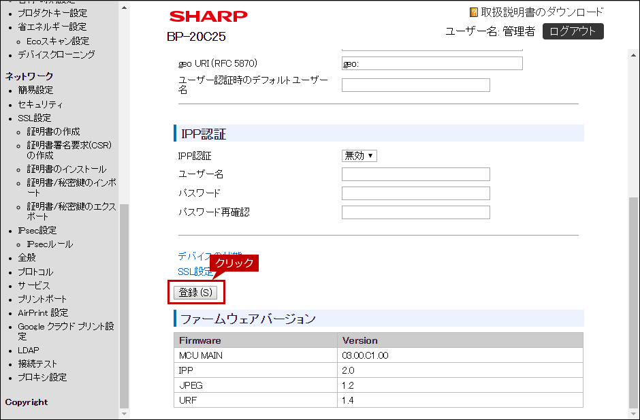
Task: Select 証明書/秘密鍵のエクスポート
Action: pos(71,212)
